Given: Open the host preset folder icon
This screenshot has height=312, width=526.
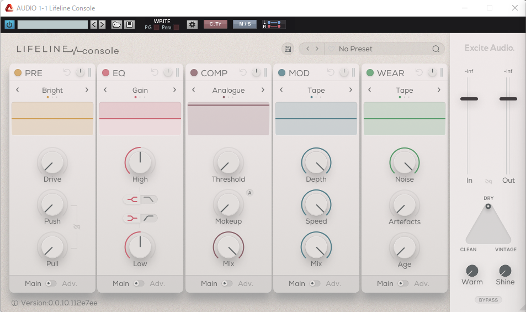Looking at the screenshot, I should pyautogui.click(x=116, y=24).
